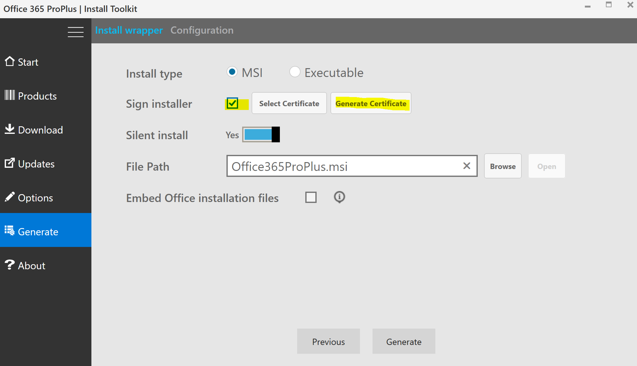Screen dimensions: 637x366
Task: Switch to the Configuration tab
Action: [x=202, y=30]
